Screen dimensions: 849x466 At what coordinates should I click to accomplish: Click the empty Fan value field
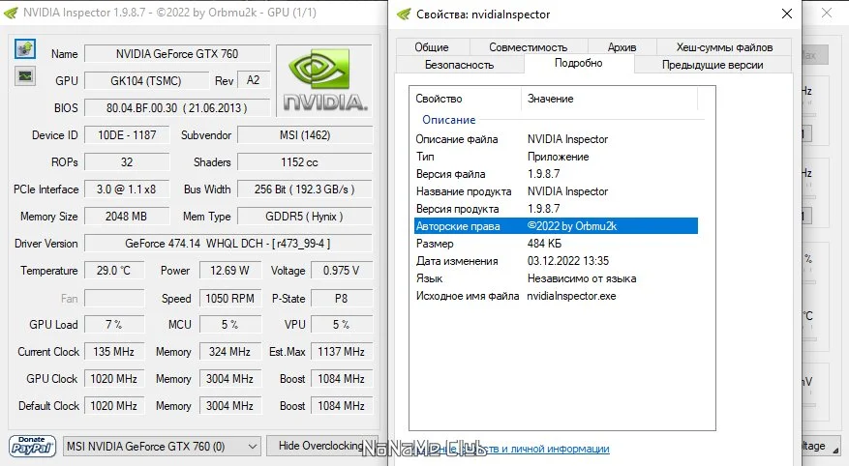(114, 299)
